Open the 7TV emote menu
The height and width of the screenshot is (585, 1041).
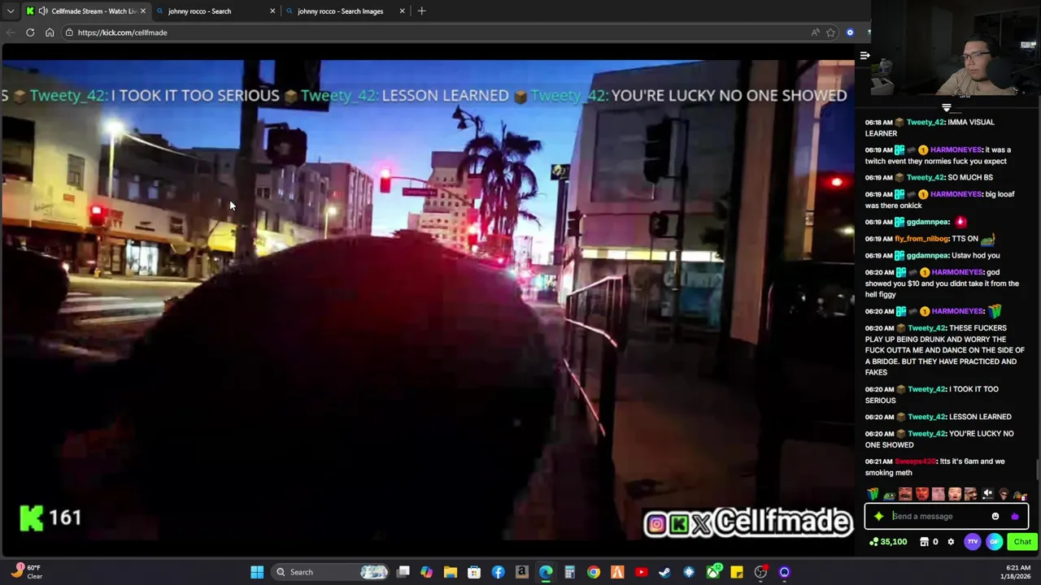[973, 542]
